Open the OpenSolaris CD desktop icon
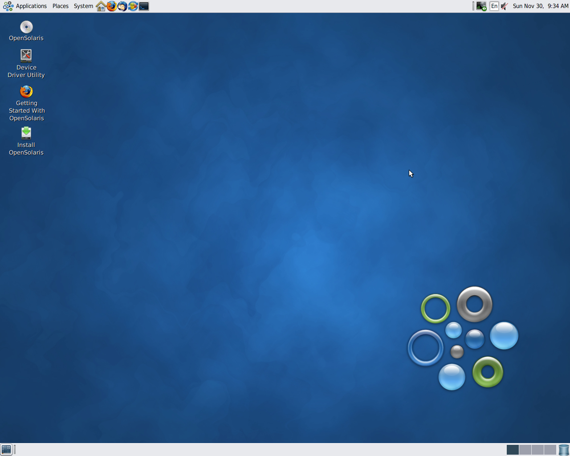 coord(26,27)
